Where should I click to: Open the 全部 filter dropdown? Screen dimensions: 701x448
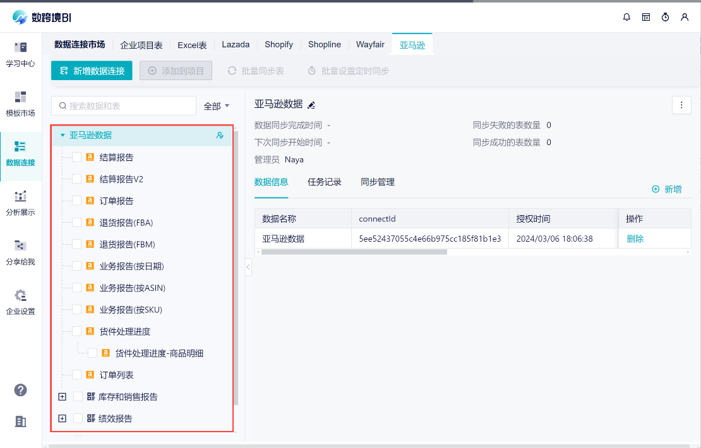click(216, 106)
